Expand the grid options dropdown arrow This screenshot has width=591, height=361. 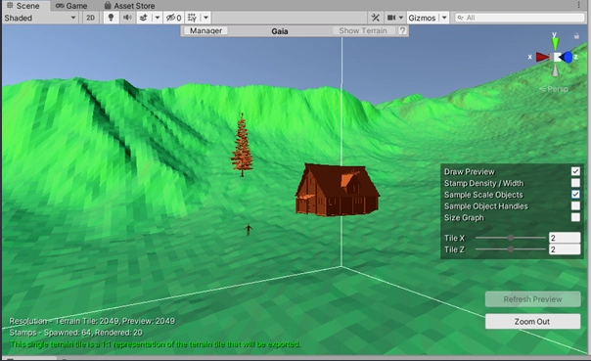click(205, 18)
